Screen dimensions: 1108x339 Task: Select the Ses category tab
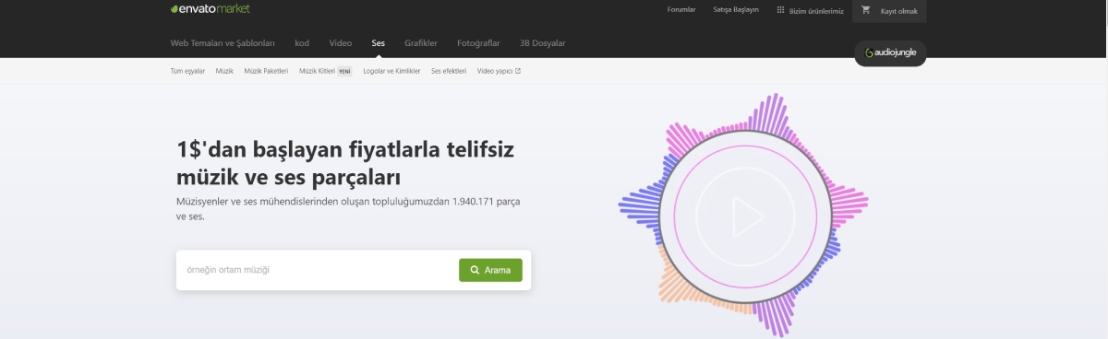379,43
